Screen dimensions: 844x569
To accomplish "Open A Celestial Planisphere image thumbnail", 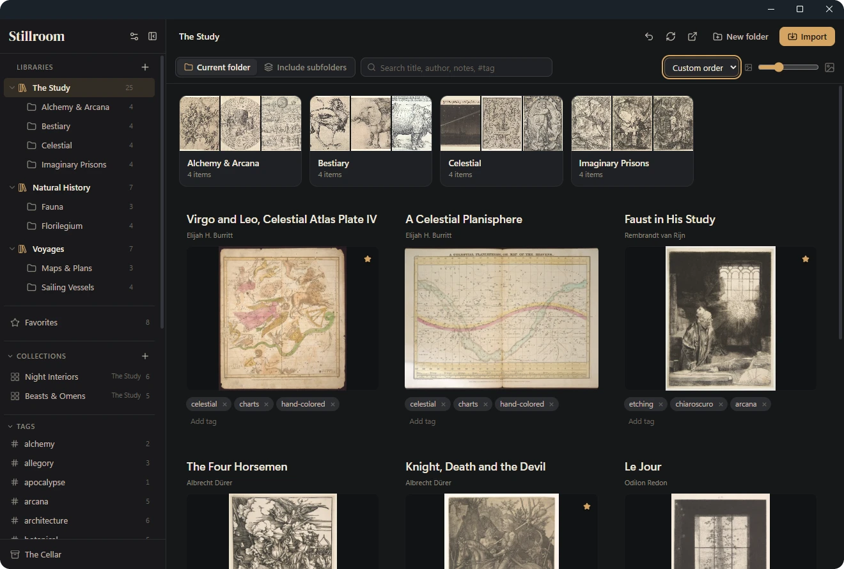I will pos(502,318).
